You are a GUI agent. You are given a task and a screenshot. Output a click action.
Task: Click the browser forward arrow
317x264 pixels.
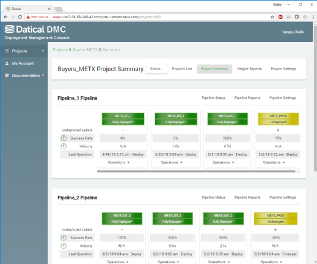[13, 17]
